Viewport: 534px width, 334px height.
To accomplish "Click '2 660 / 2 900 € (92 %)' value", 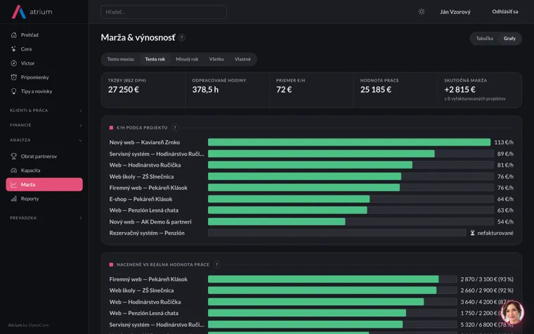I will 487,290.
